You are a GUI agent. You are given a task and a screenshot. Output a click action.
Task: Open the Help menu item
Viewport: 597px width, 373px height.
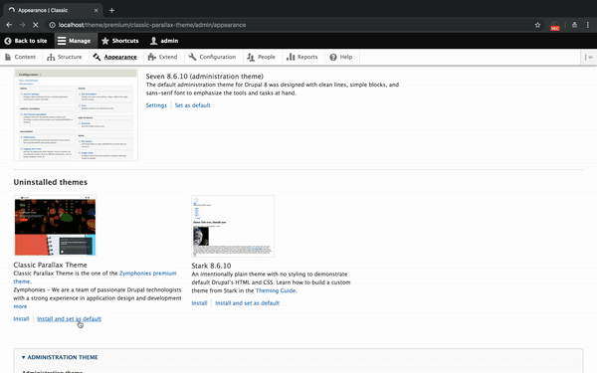pos(341,57)
